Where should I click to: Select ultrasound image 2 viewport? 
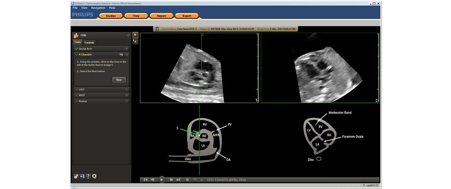[320, 68]
